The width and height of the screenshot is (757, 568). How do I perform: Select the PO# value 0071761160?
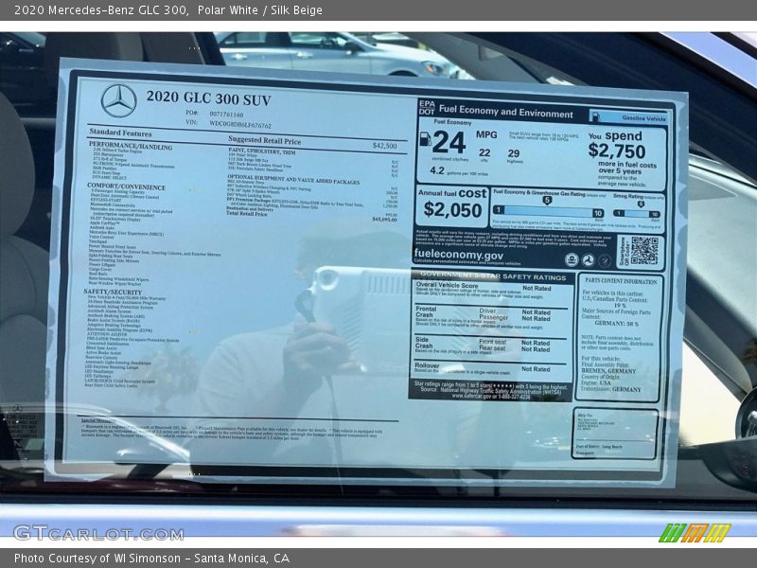(x=226, y=115)
